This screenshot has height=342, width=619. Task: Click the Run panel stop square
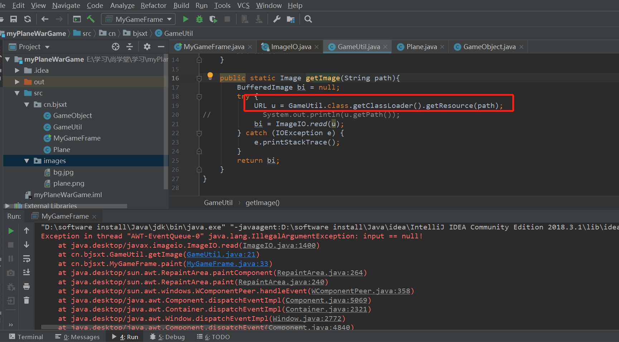(11, 245)
